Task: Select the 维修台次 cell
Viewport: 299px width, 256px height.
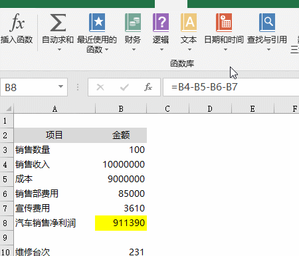Action: pyautogui.click(x=54, y=251)
